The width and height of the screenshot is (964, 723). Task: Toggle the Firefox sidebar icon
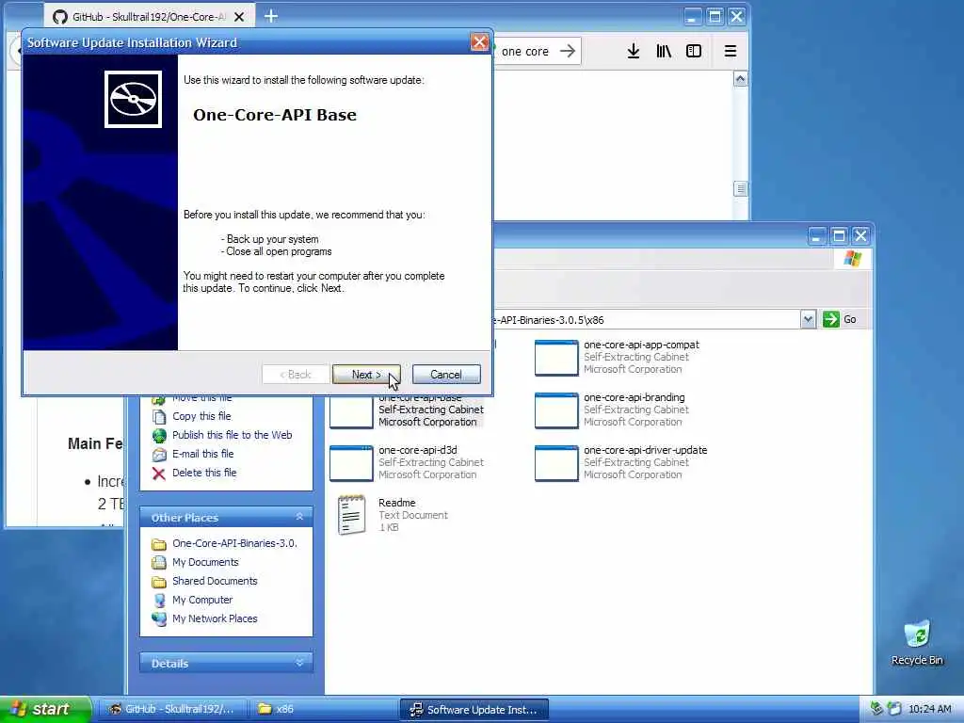(x=694, y=51)
